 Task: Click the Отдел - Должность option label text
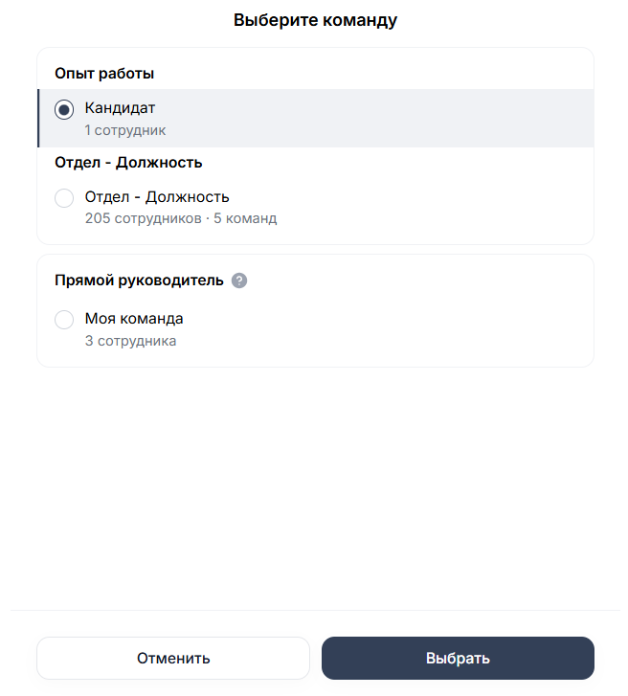click(x=157, y=197)
